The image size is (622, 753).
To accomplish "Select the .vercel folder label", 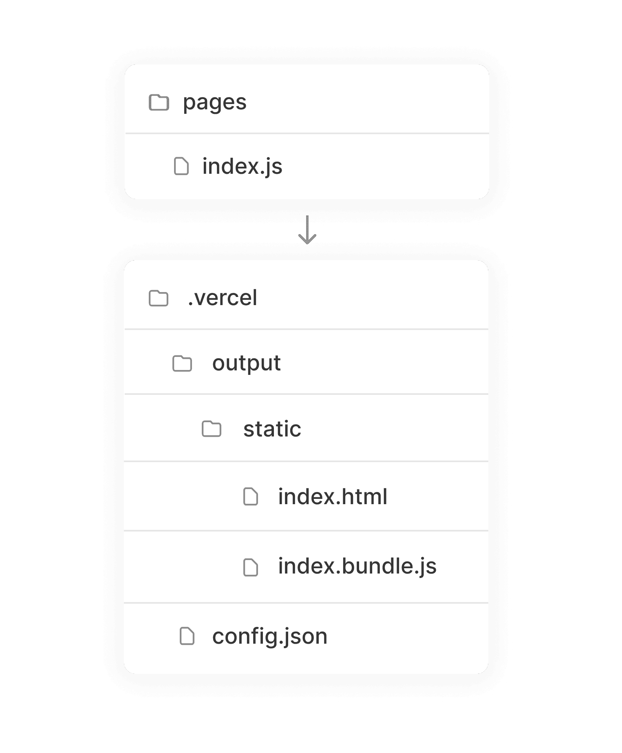I will coord(223,298).
